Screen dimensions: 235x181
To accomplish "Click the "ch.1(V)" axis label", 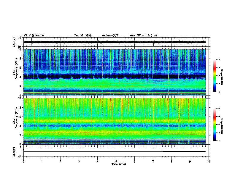I will [14, 42].
